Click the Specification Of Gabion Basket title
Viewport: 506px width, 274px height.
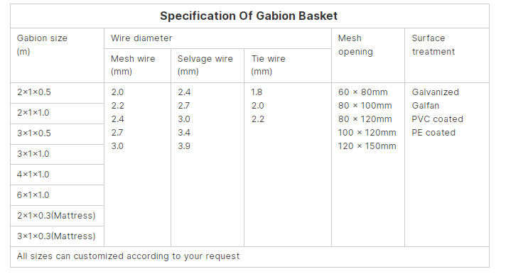click(249, 16)
